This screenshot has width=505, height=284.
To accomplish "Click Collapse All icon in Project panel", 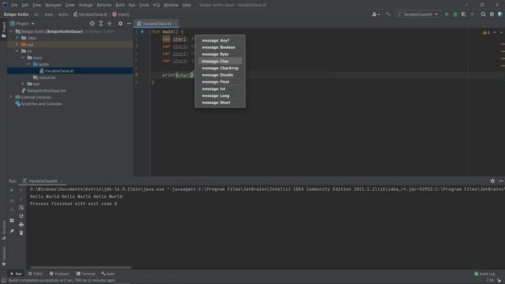I will pos(110,24).
